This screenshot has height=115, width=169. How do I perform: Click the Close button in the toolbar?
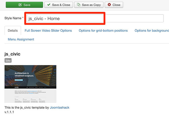[114, 5]
